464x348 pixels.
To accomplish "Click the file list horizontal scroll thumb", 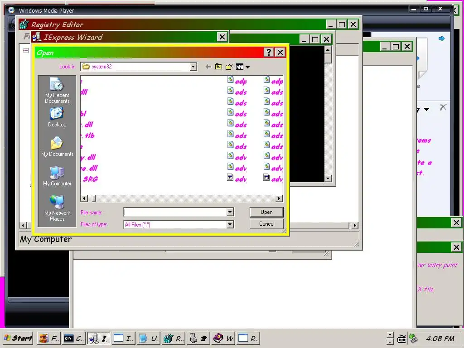I will [93, 198].
